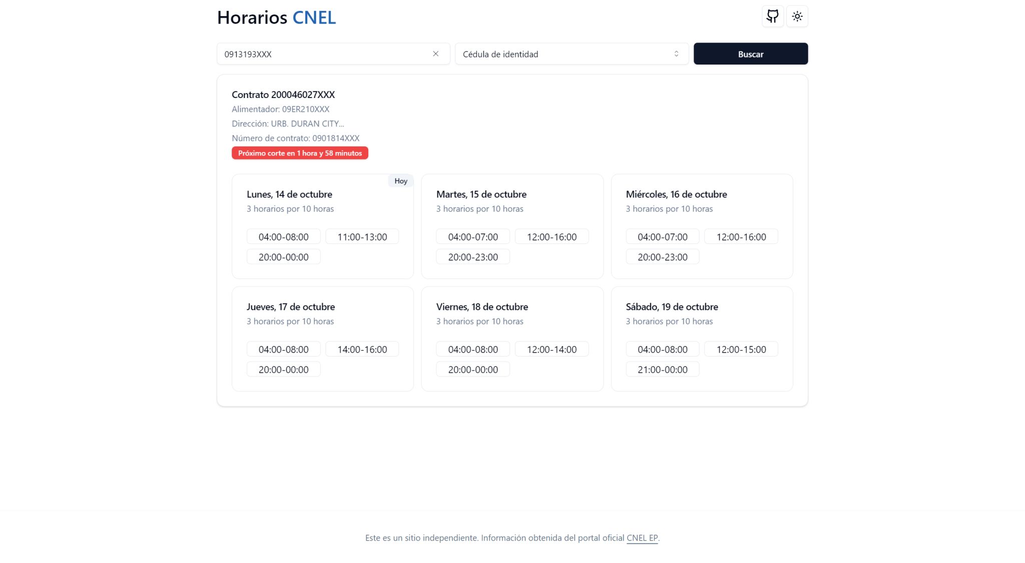The image size is (1025, 563).
Task: Select Miércoles 12:00-16:00 time slot
Action: (741, 237)
